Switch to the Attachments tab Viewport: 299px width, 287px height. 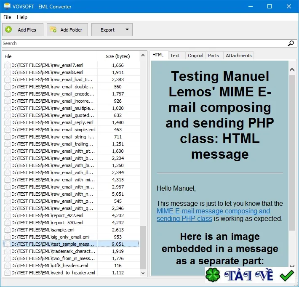click(238, 56)
